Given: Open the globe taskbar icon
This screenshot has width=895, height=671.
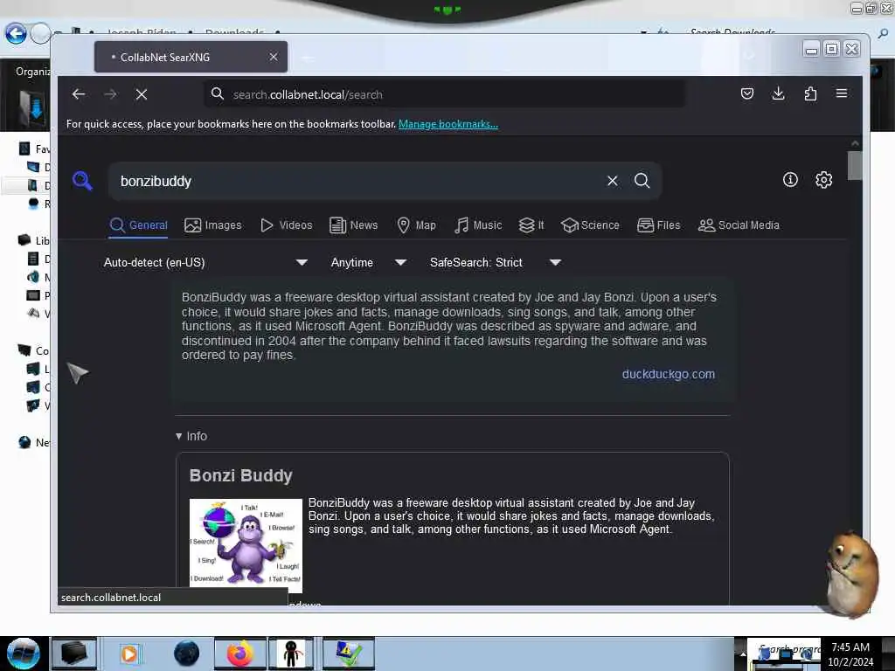Looking at the screenshot, I should point(187,654).
